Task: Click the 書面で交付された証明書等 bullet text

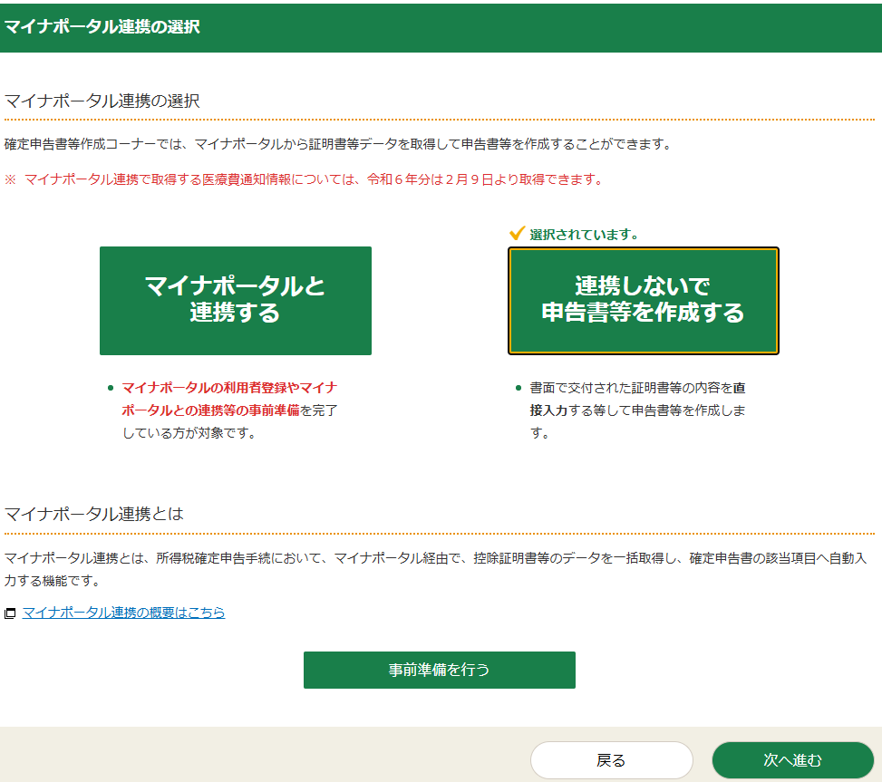Action: click(637, 410)
